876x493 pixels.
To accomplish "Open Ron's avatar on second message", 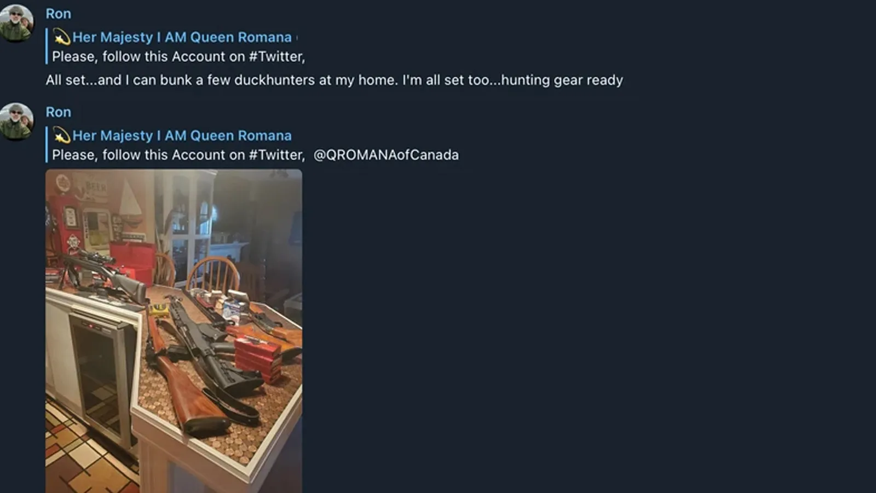I will (x=17, y=121).
